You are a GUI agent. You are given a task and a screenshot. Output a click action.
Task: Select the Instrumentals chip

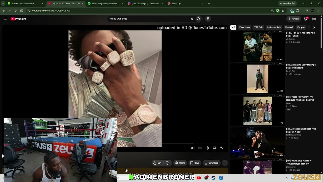(x=274, y=27)
